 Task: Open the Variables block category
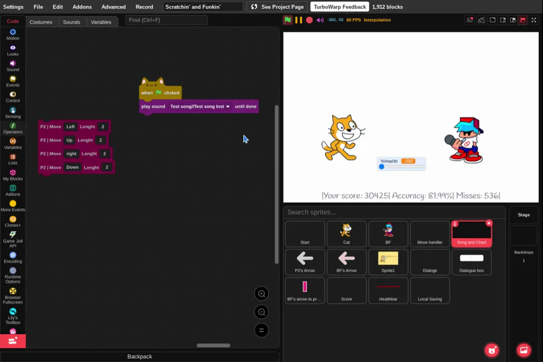click(x=13, y=144)
